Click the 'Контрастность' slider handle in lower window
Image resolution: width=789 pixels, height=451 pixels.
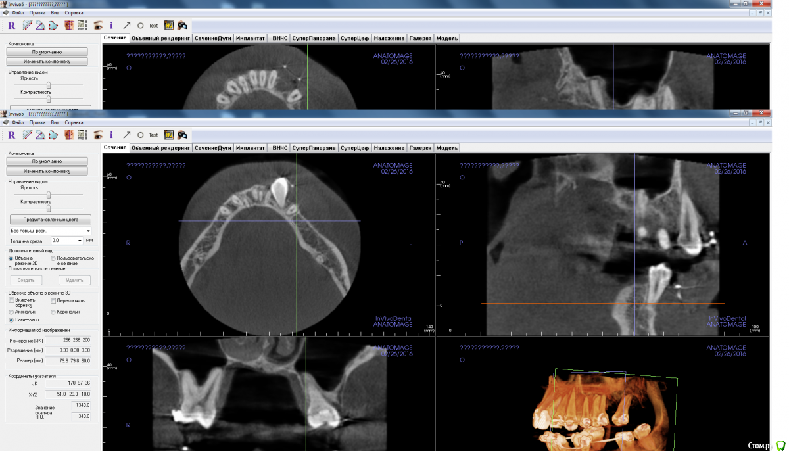tap(47, 208)
